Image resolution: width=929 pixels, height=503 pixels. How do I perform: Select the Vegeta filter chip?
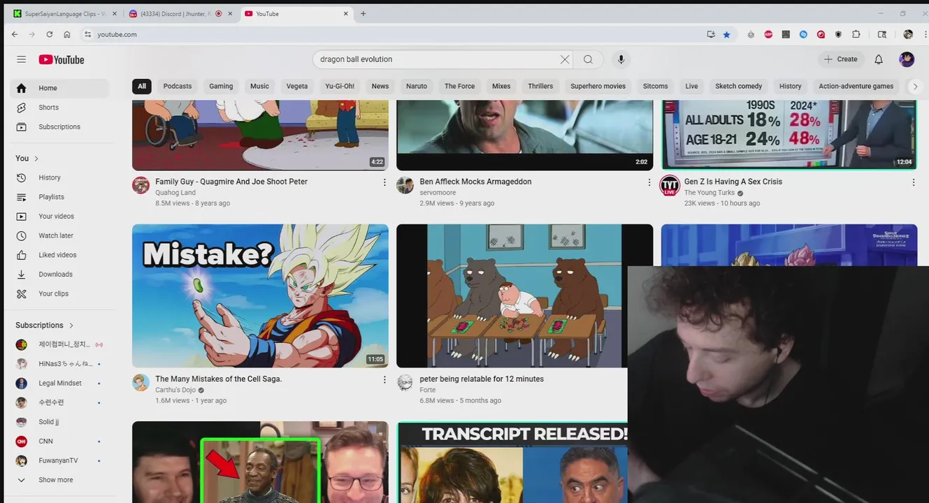coord(297,87)
